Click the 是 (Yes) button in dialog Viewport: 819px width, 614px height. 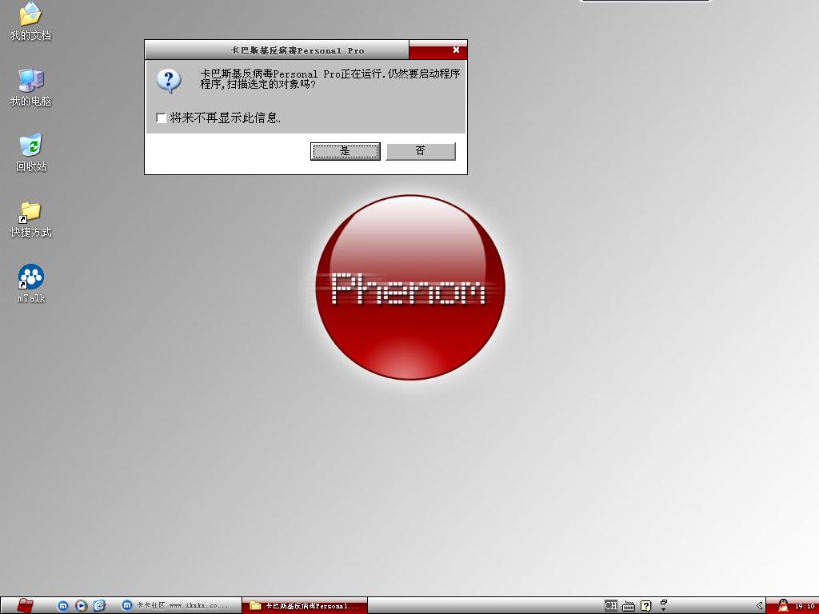pos(346,151)
